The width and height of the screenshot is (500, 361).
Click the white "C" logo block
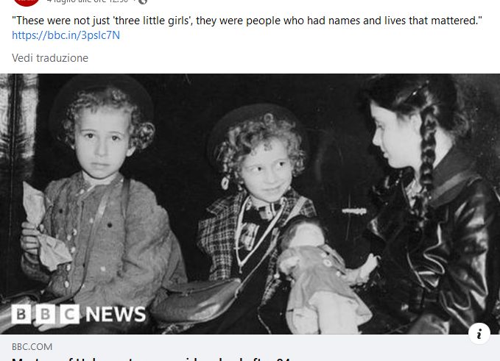coord(69,314)
